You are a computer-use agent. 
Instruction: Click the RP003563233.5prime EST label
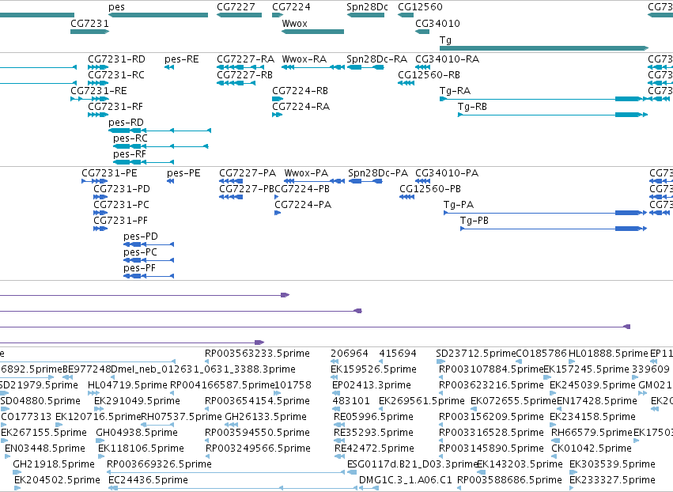point(257,354)
